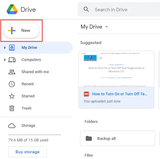Open the My Drive header dropdown arrow
Image resolution: width=160 pixels, height=159 pixels.
tap(107, 27)
